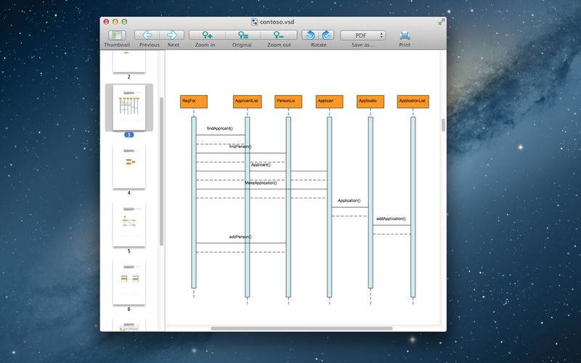
Task: Click the thumbnail sidebar vertical scrollbar
Action: click(x=161, y=171)
